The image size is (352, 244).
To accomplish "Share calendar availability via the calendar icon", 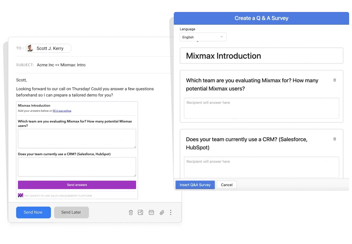I will coord(151,212).
